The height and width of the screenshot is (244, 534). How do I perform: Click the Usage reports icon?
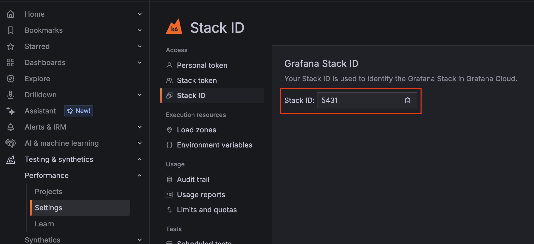169,194
